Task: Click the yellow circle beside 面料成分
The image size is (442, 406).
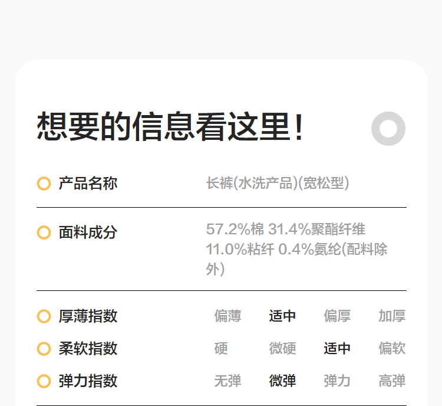Action: pyautogui.click(x=44, y=233)
